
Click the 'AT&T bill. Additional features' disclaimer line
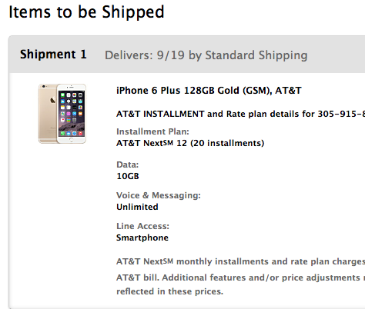240,277
